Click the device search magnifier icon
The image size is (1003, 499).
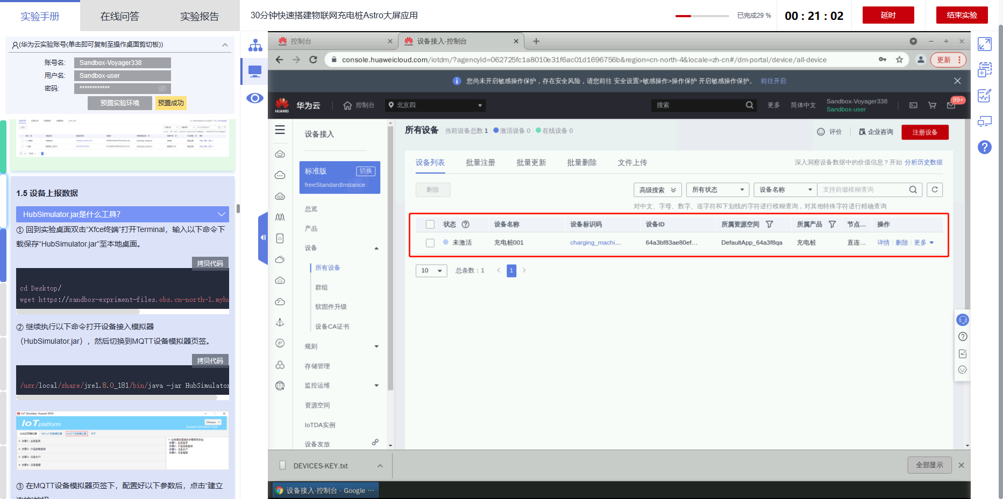click(913, 190)
